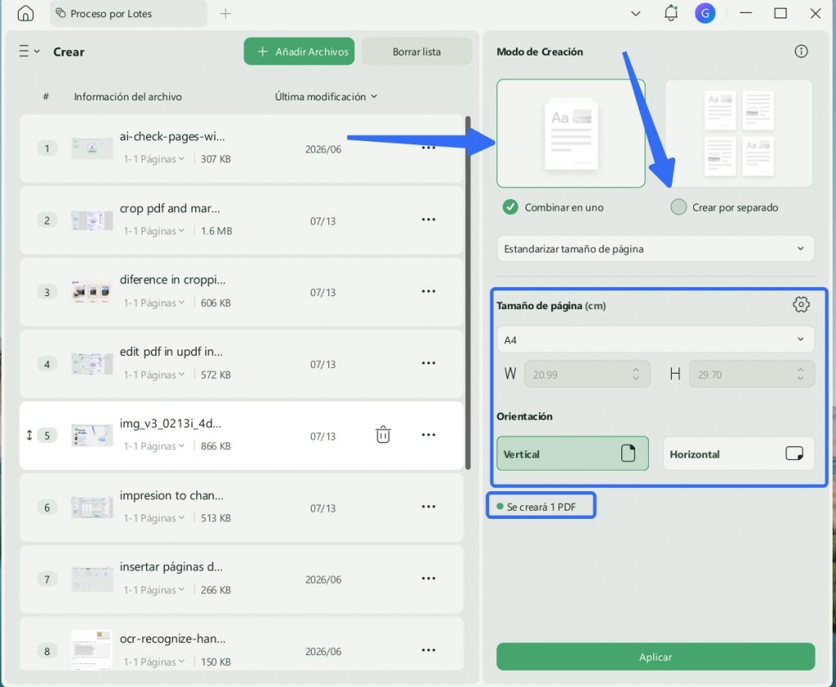Select file name insertar páginas d...
836x687 pixels.
coord(171,567)
